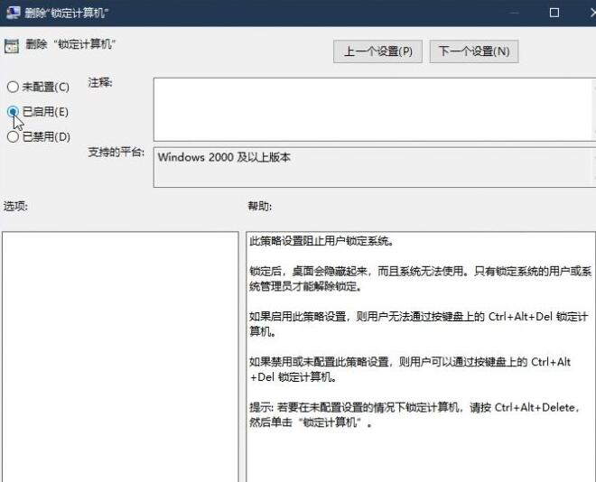Click the help line 此策略设置阻止用户锁定系统
Viewport: 596px width, 482px height.
(x=321, y=241)
